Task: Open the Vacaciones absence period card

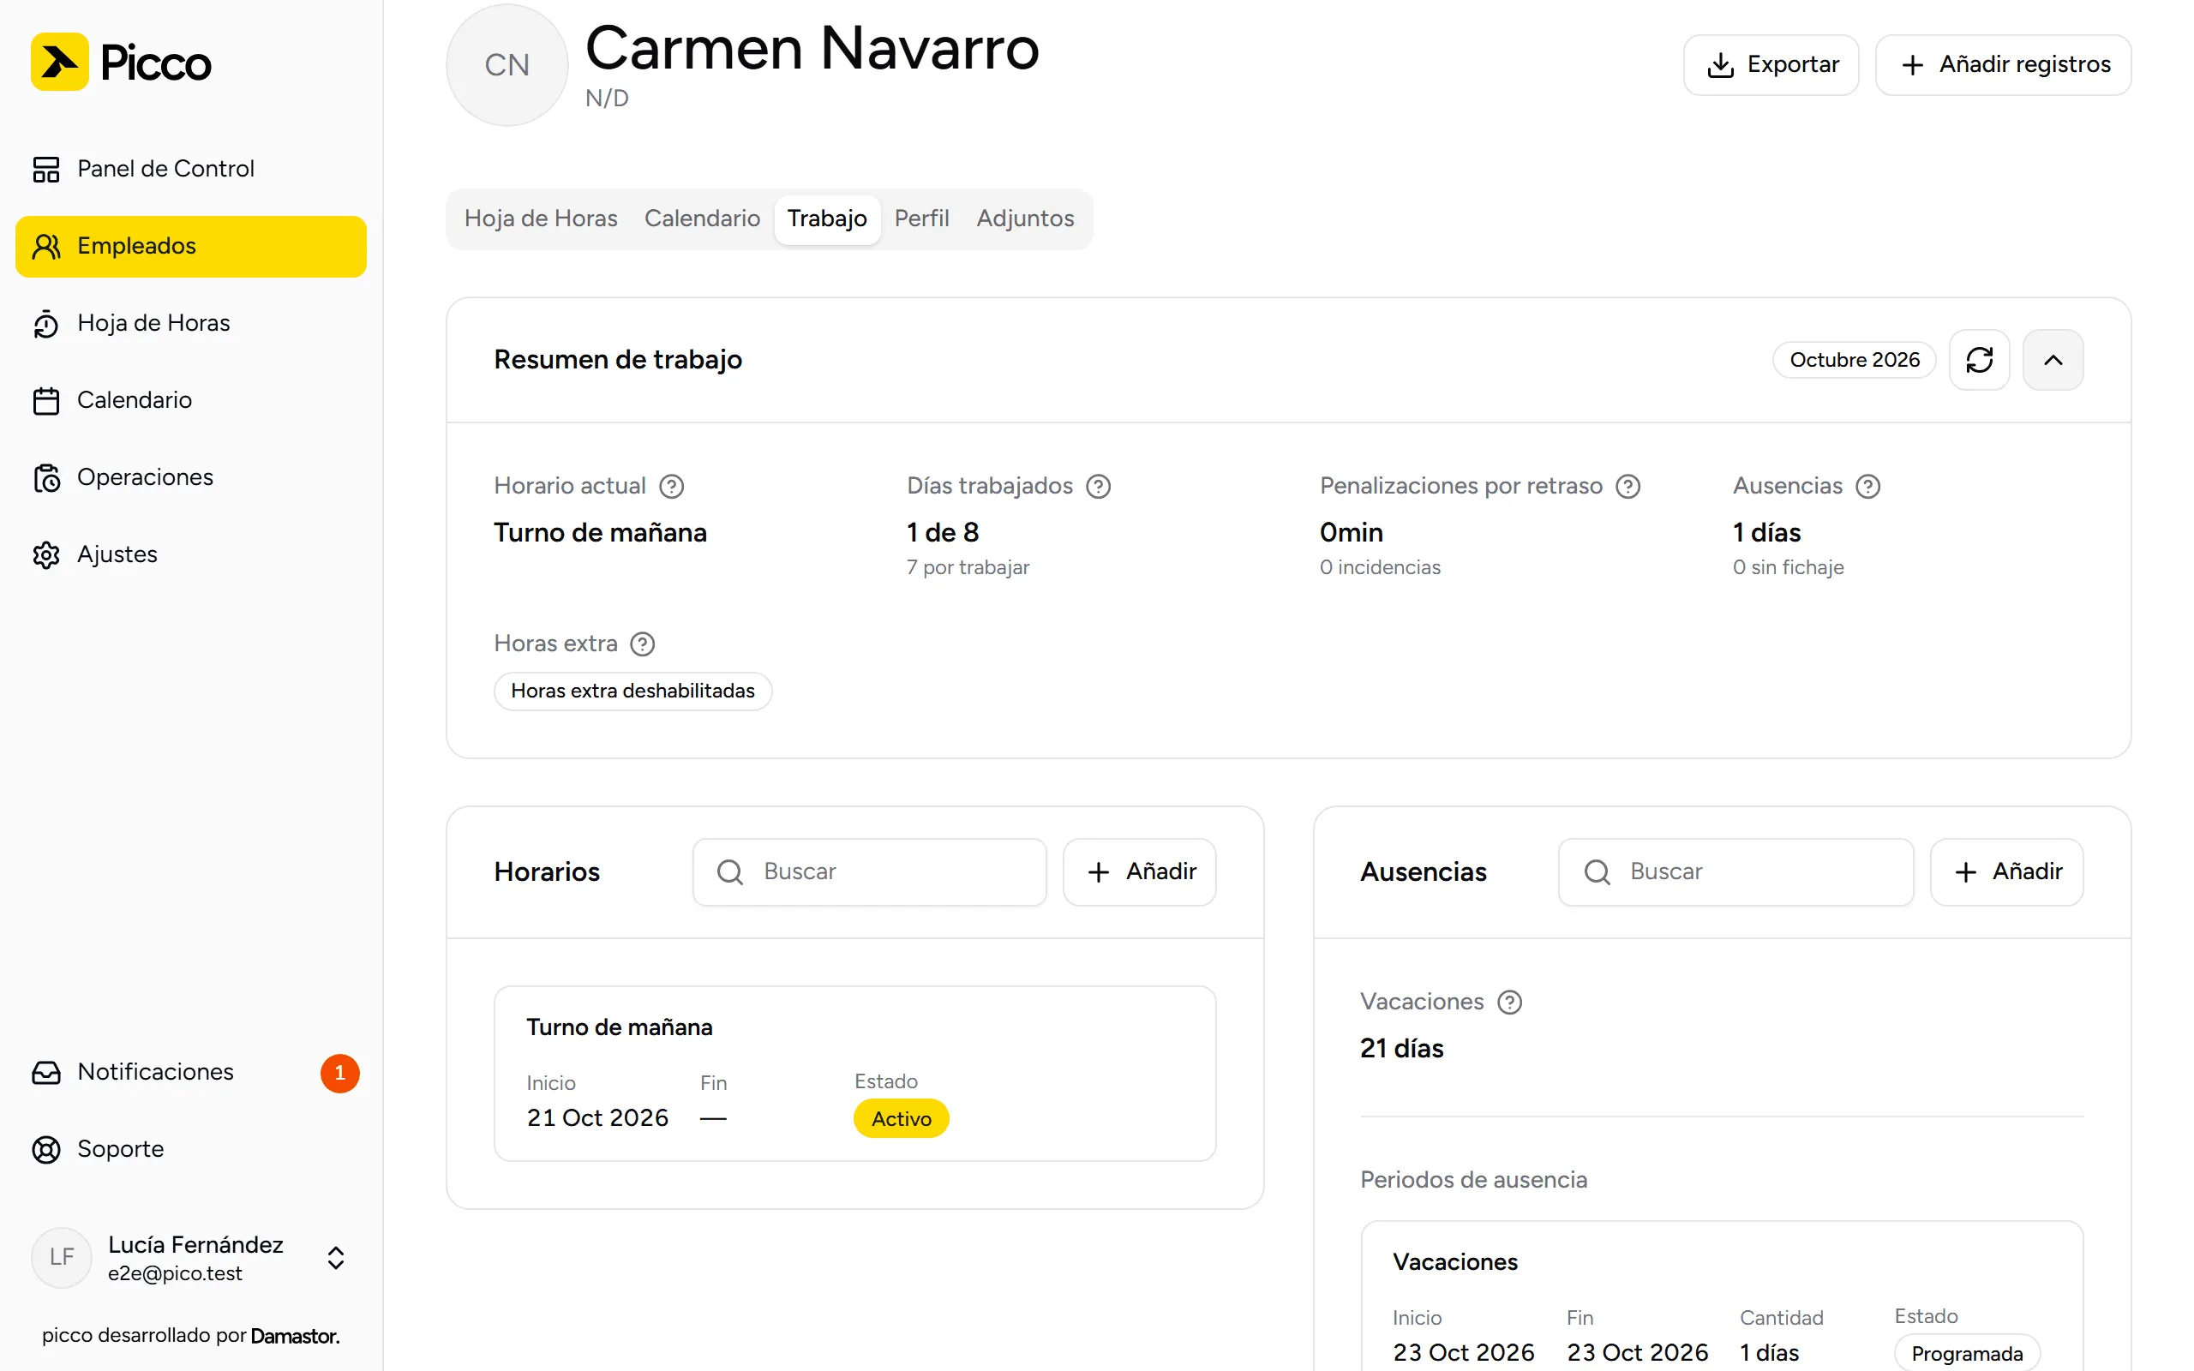Action: point(1722,1296)
